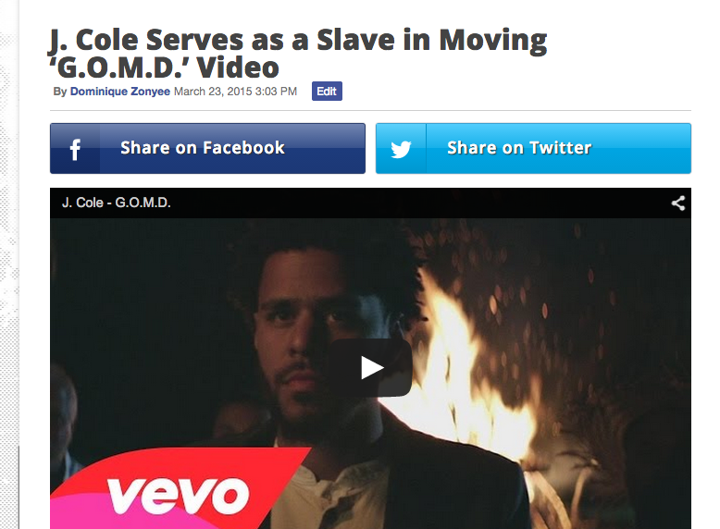720x529 pixels.
Task: Click the black title bar of the video player
Action: coord(370,203)
